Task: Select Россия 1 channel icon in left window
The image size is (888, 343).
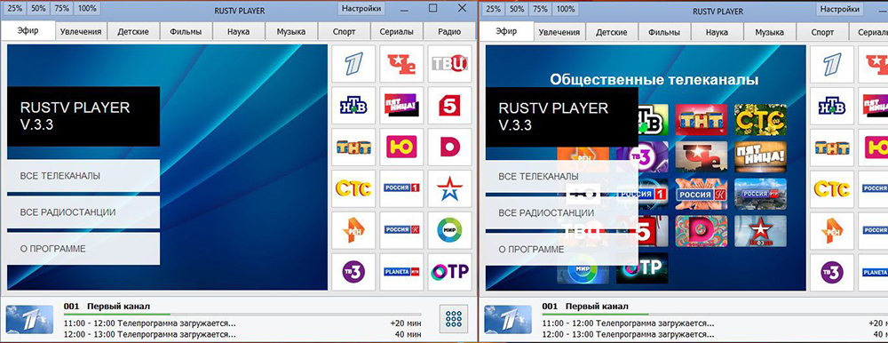Action: pyautogui.click(x=401, y=188)
